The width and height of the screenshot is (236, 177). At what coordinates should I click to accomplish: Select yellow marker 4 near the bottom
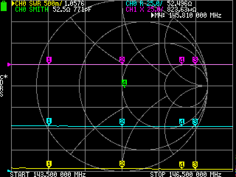(x=181, y=164)
